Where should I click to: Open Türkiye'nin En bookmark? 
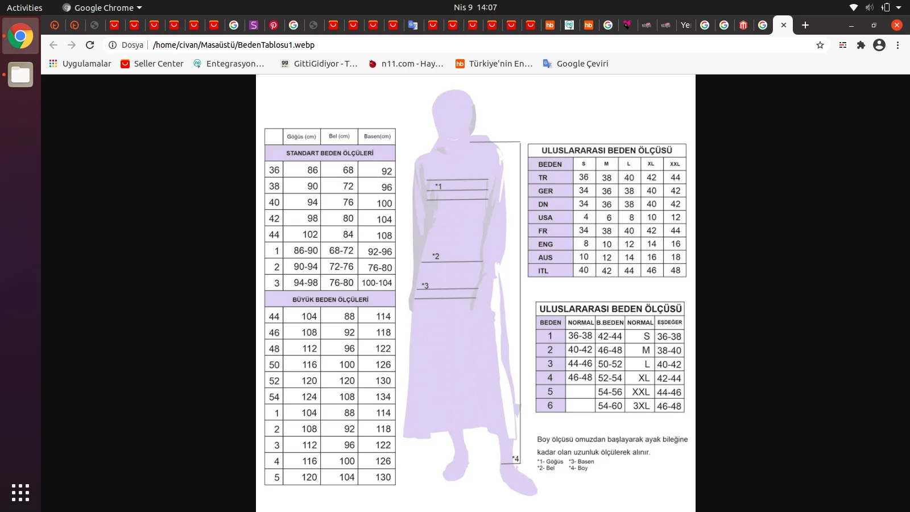494,64
